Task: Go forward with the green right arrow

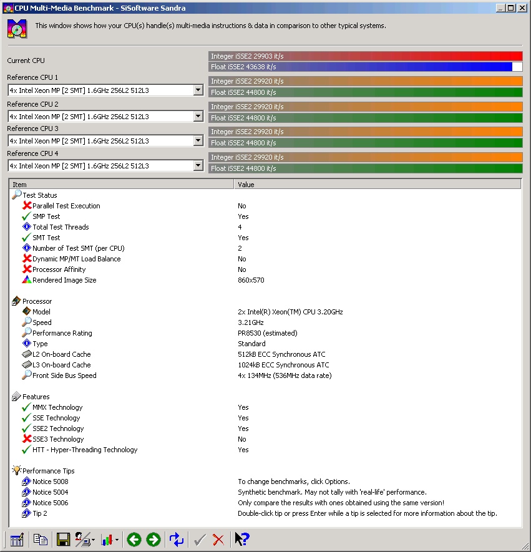Action: click(153, 540)
